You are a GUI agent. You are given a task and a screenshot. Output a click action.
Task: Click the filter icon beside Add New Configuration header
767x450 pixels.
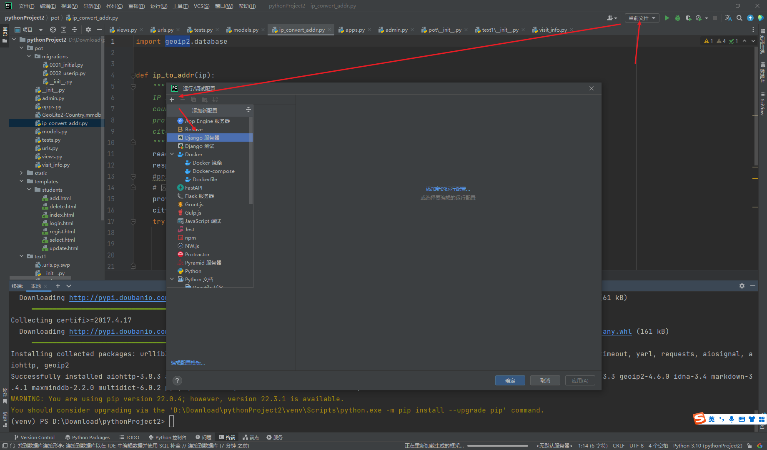(x=248, y=110)
